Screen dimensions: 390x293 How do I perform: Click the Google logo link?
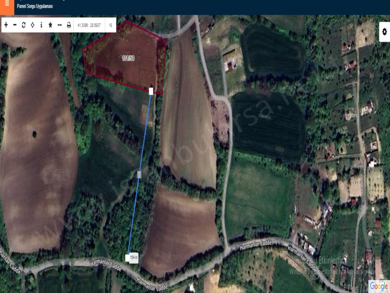point(379,286)
